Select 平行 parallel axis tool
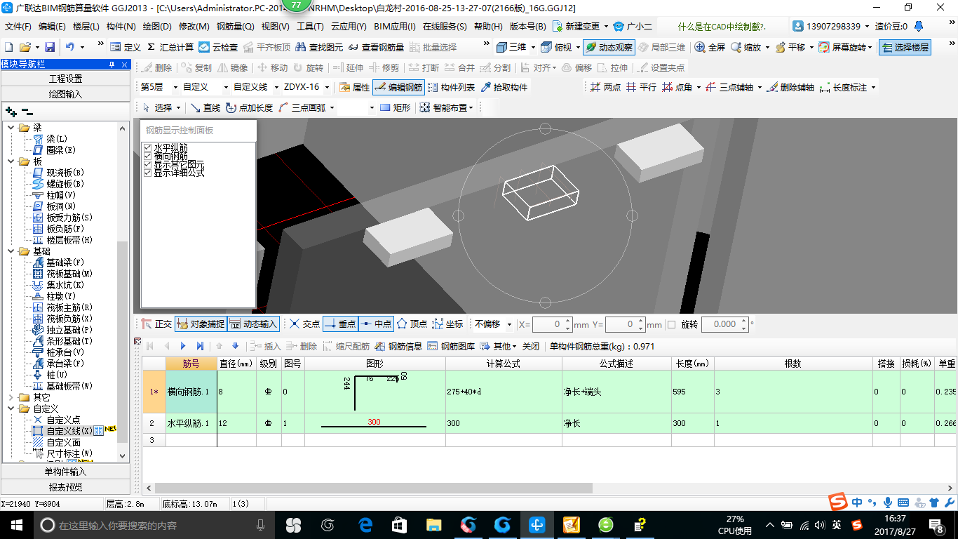Image resolution: width=958 pixels, height=539 pixels. point(641,87)
